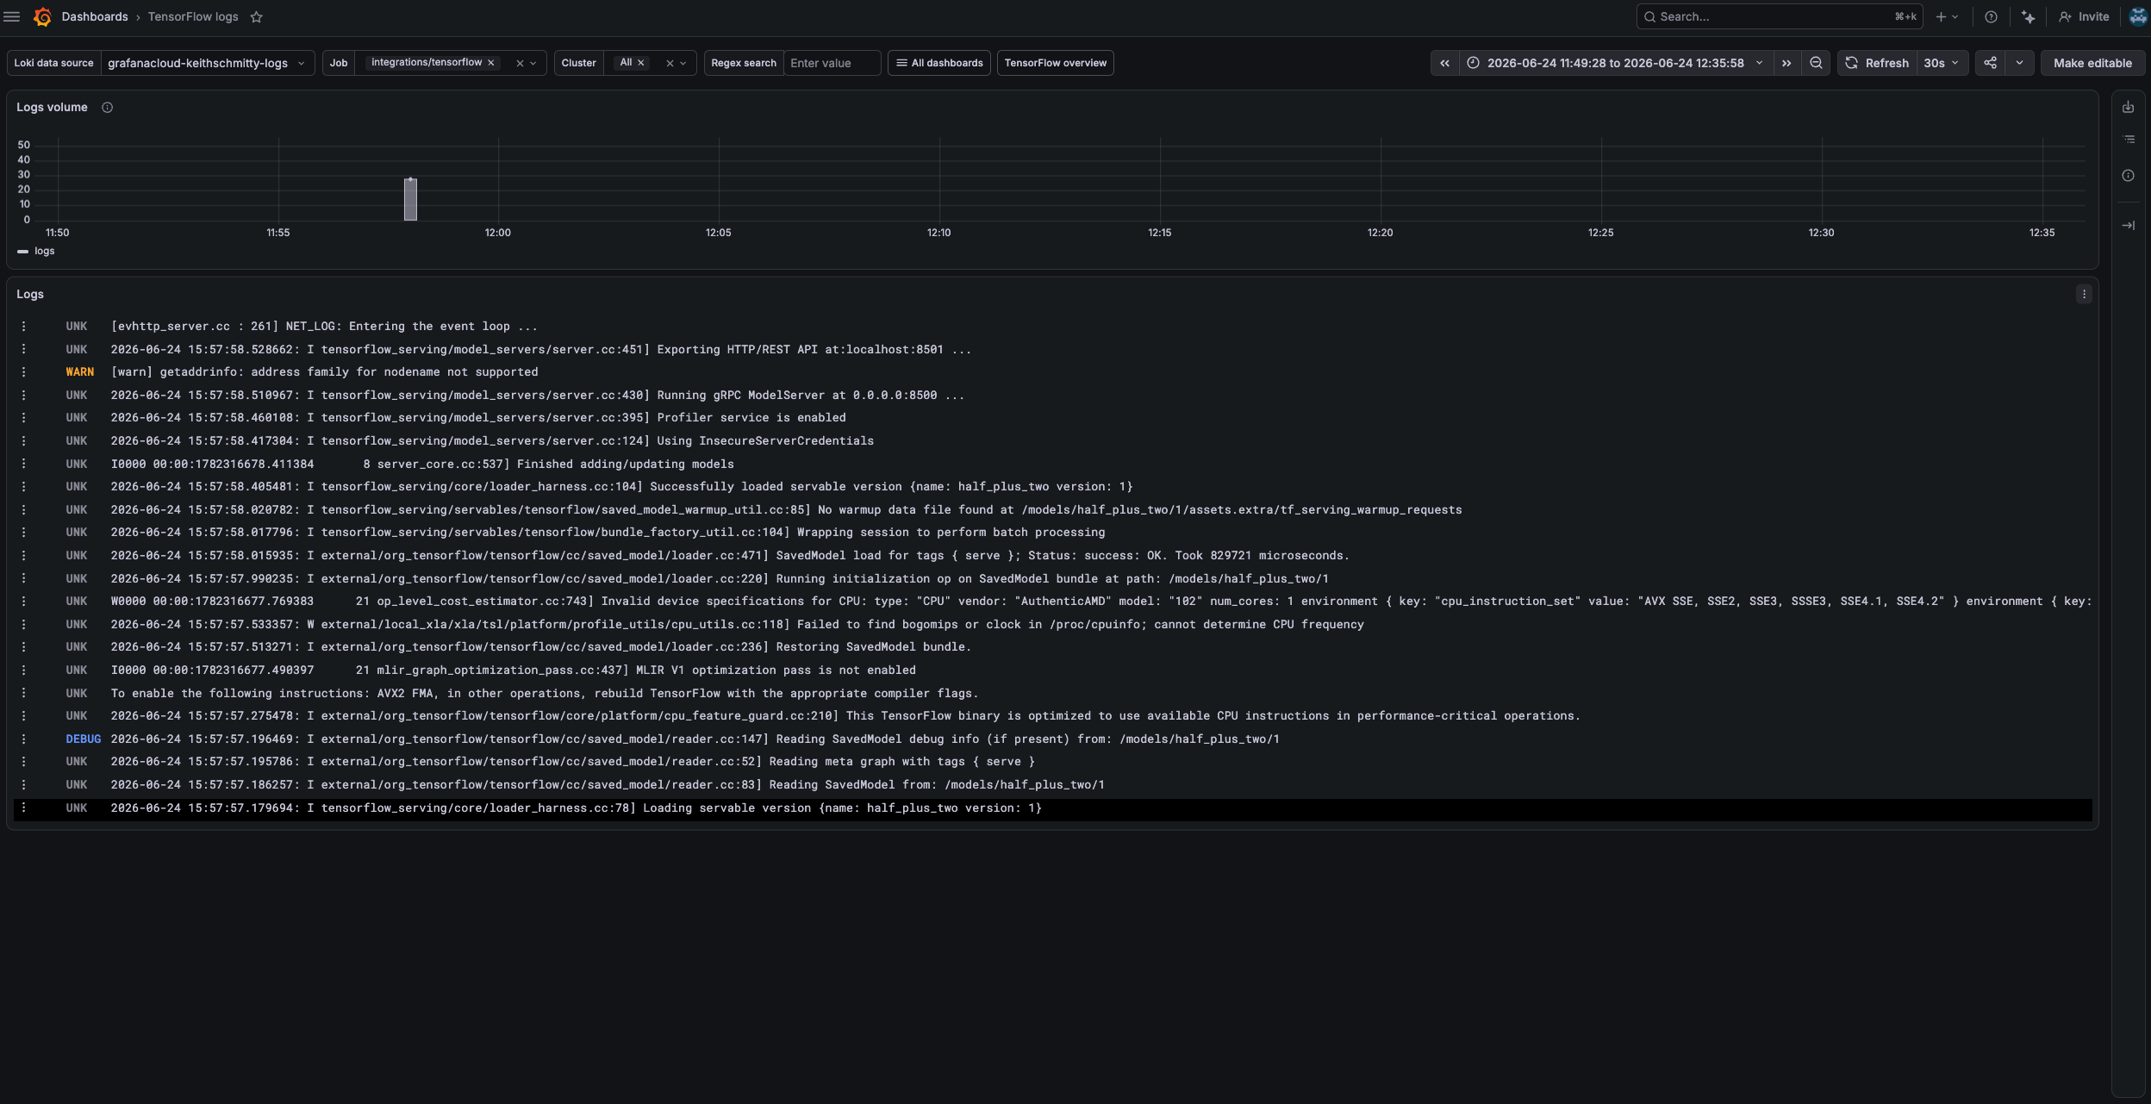This screenshot has width=2151, height=1104.
Task: Open the main navigation hamburger menu
Action: click(12, 16)
